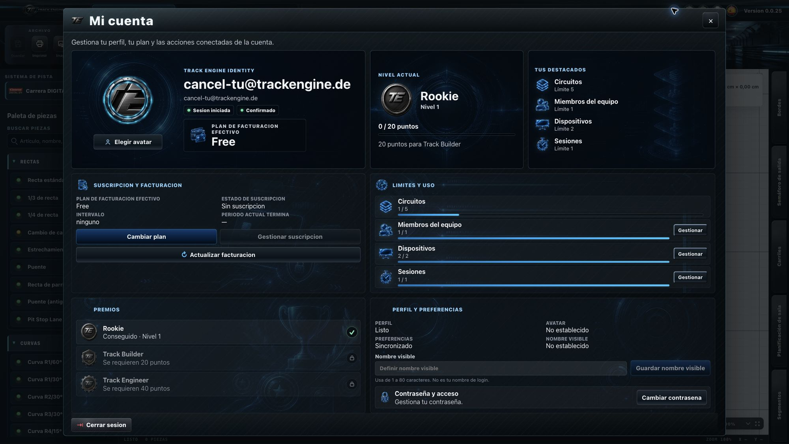This screenshot has height=444, width=789.
Task: Click the Contraseña y acceso key icon
Action: [x=385, y=397]
